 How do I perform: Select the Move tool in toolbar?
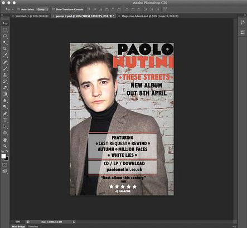point(5,23)
